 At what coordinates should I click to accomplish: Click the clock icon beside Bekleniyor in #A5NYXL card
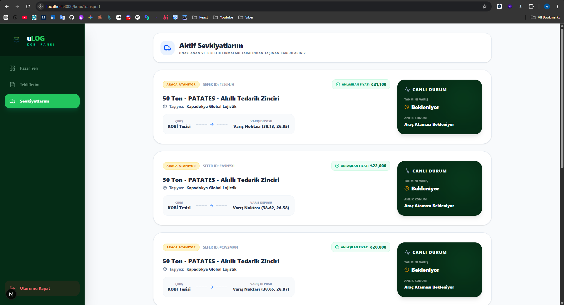(x=407, y=188)
